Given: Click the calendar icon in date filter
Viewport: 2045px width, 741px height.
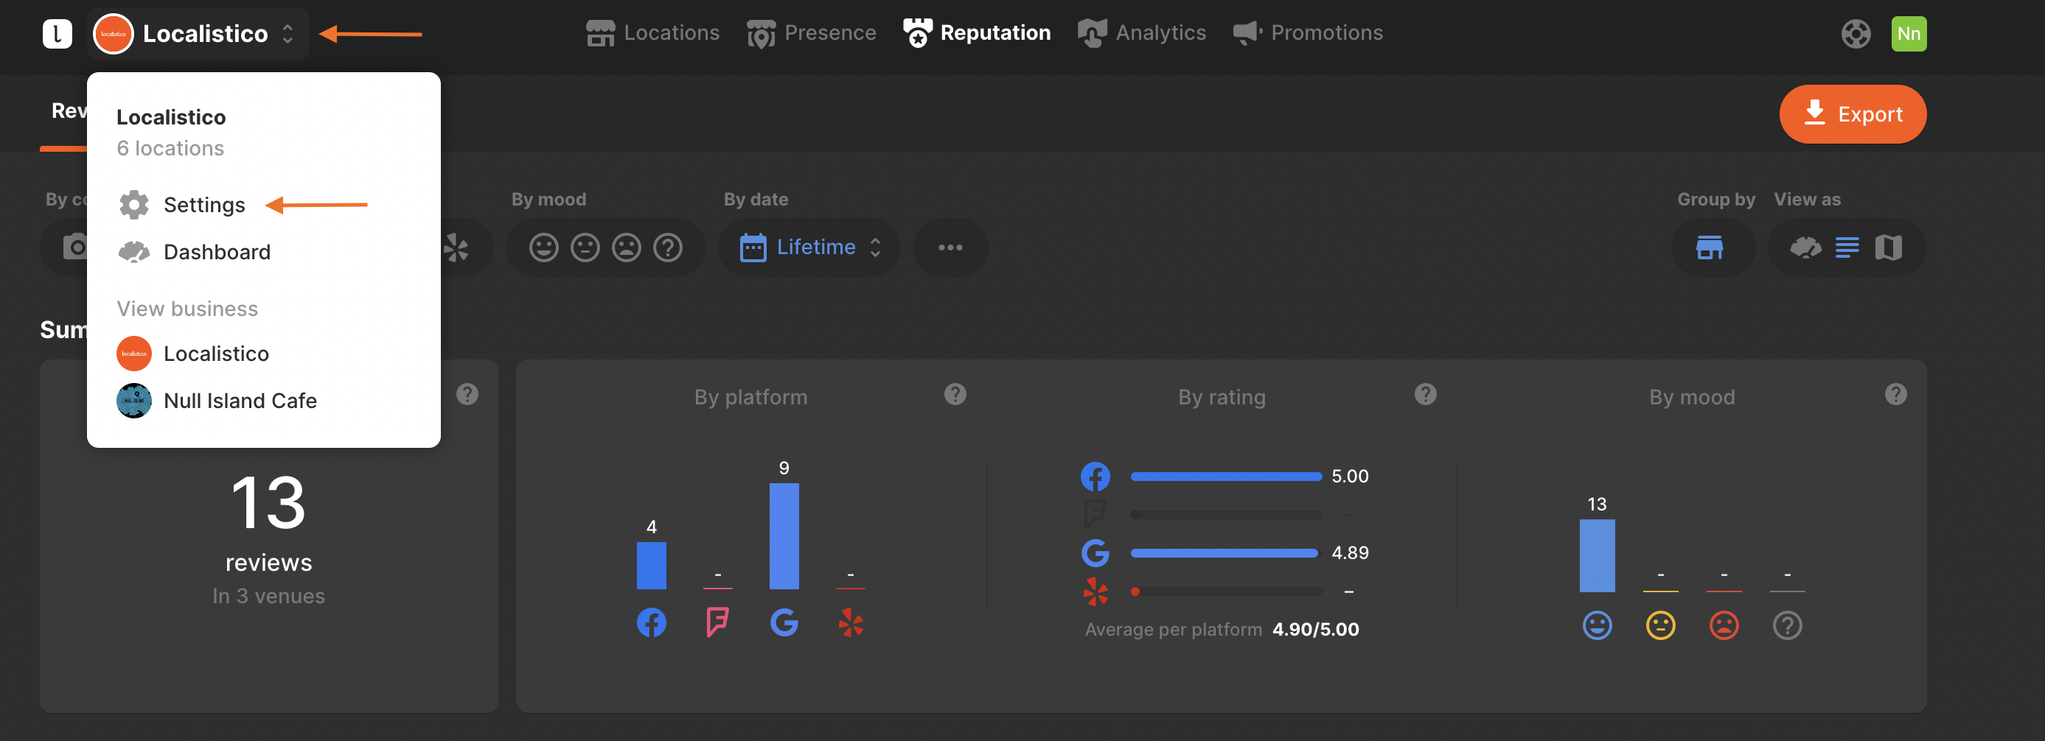Looking at the screenshot, I should pyautogui.click(x=753, y=247).
